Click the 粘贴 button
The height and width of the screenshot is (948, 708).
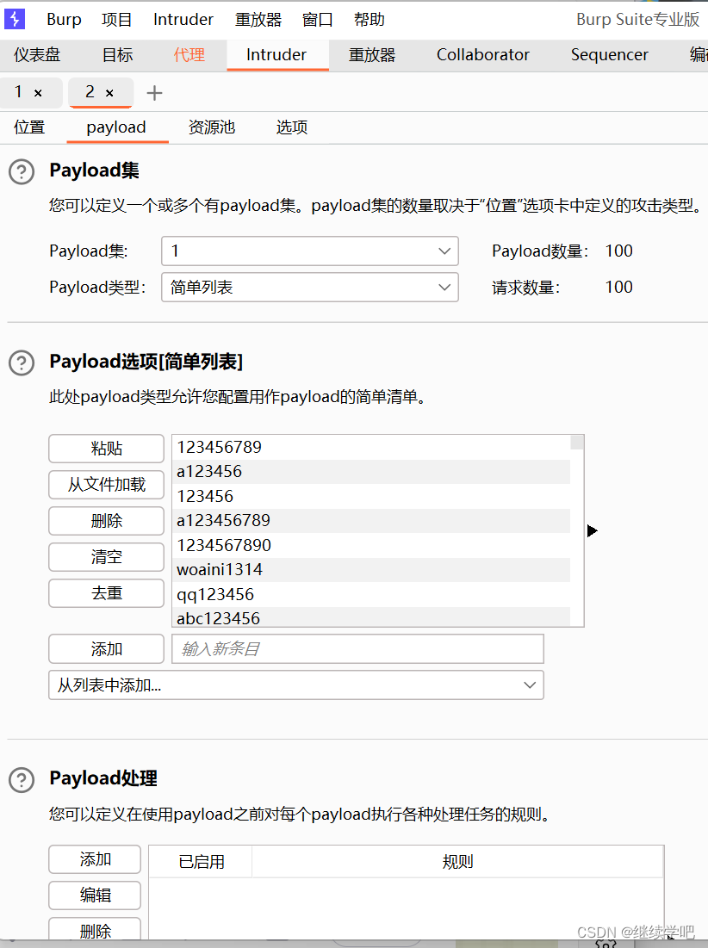coord(107,449)
